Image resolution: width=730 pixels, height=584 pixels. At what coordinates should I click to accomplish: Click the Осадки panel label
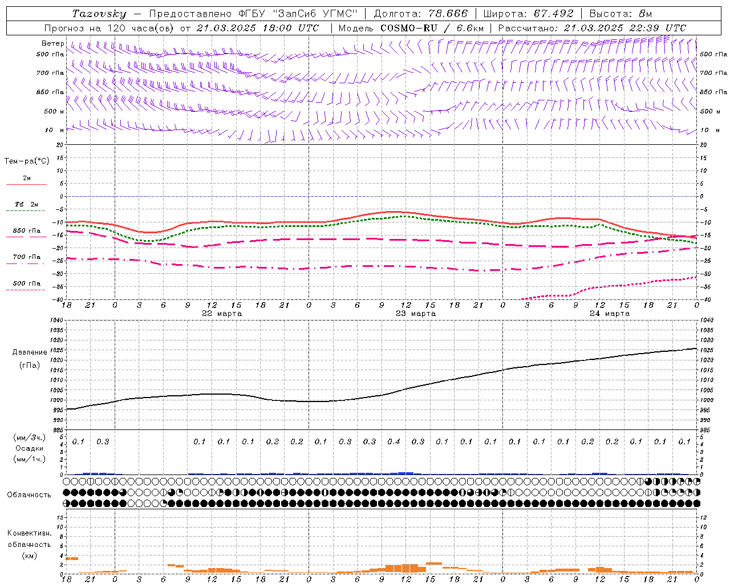tap(29, 448)
